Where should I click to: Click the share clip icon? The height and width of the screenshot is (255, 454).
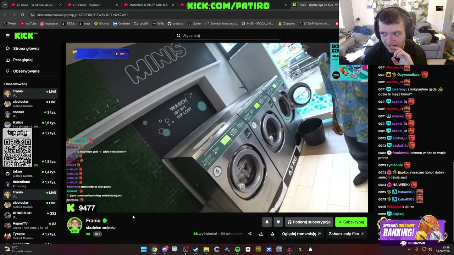pyautogui.click(x=250, y=234)
